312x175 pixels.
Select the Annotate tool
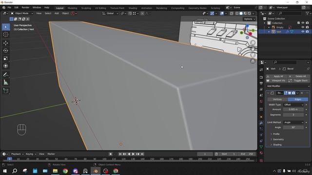click(x=6, y=74)
